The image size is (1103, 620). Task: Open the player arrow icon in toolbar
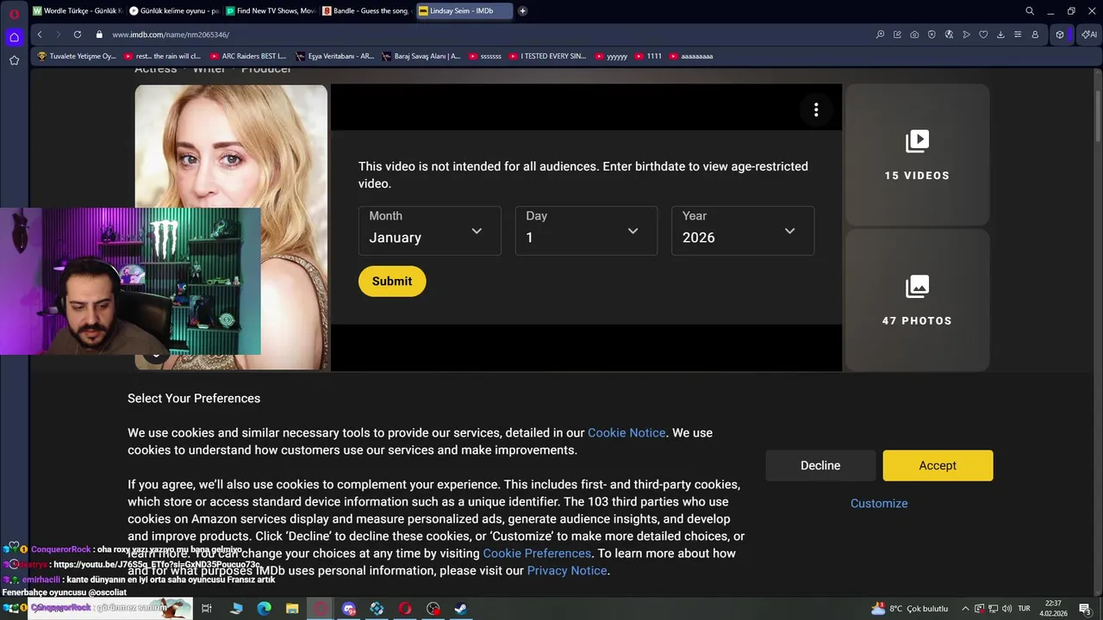point(966,34)
